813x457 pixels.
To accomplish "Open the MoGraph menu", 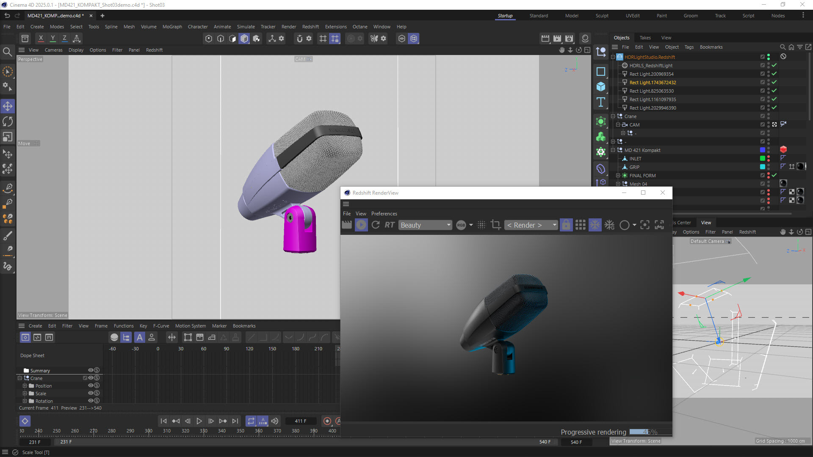I will click(x=172, y=27).
